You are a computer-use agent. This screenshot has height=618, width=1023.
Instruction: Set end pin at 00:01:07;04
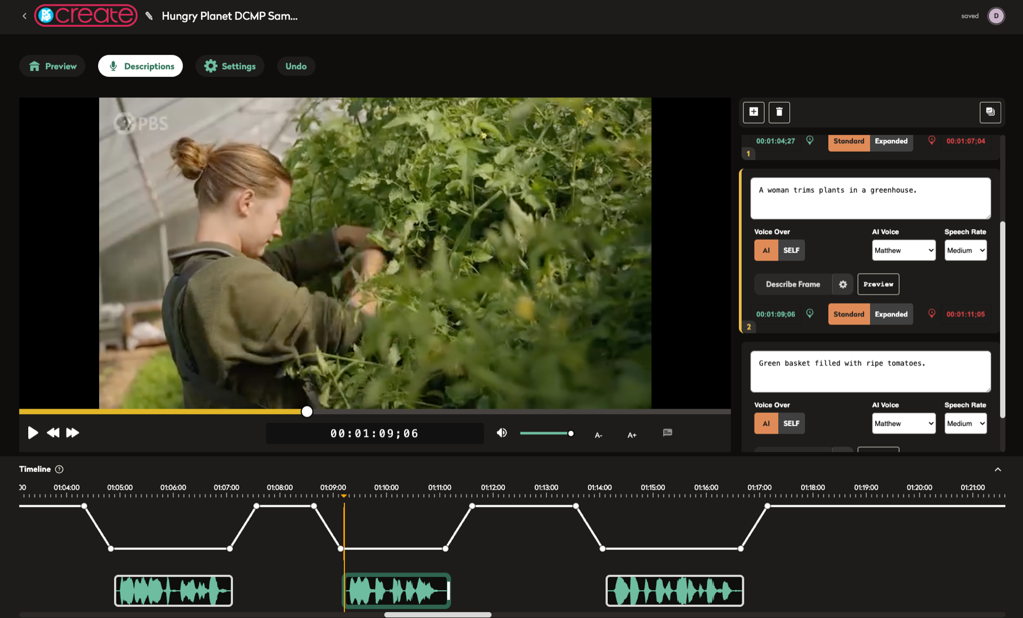(x=932, y=141)
